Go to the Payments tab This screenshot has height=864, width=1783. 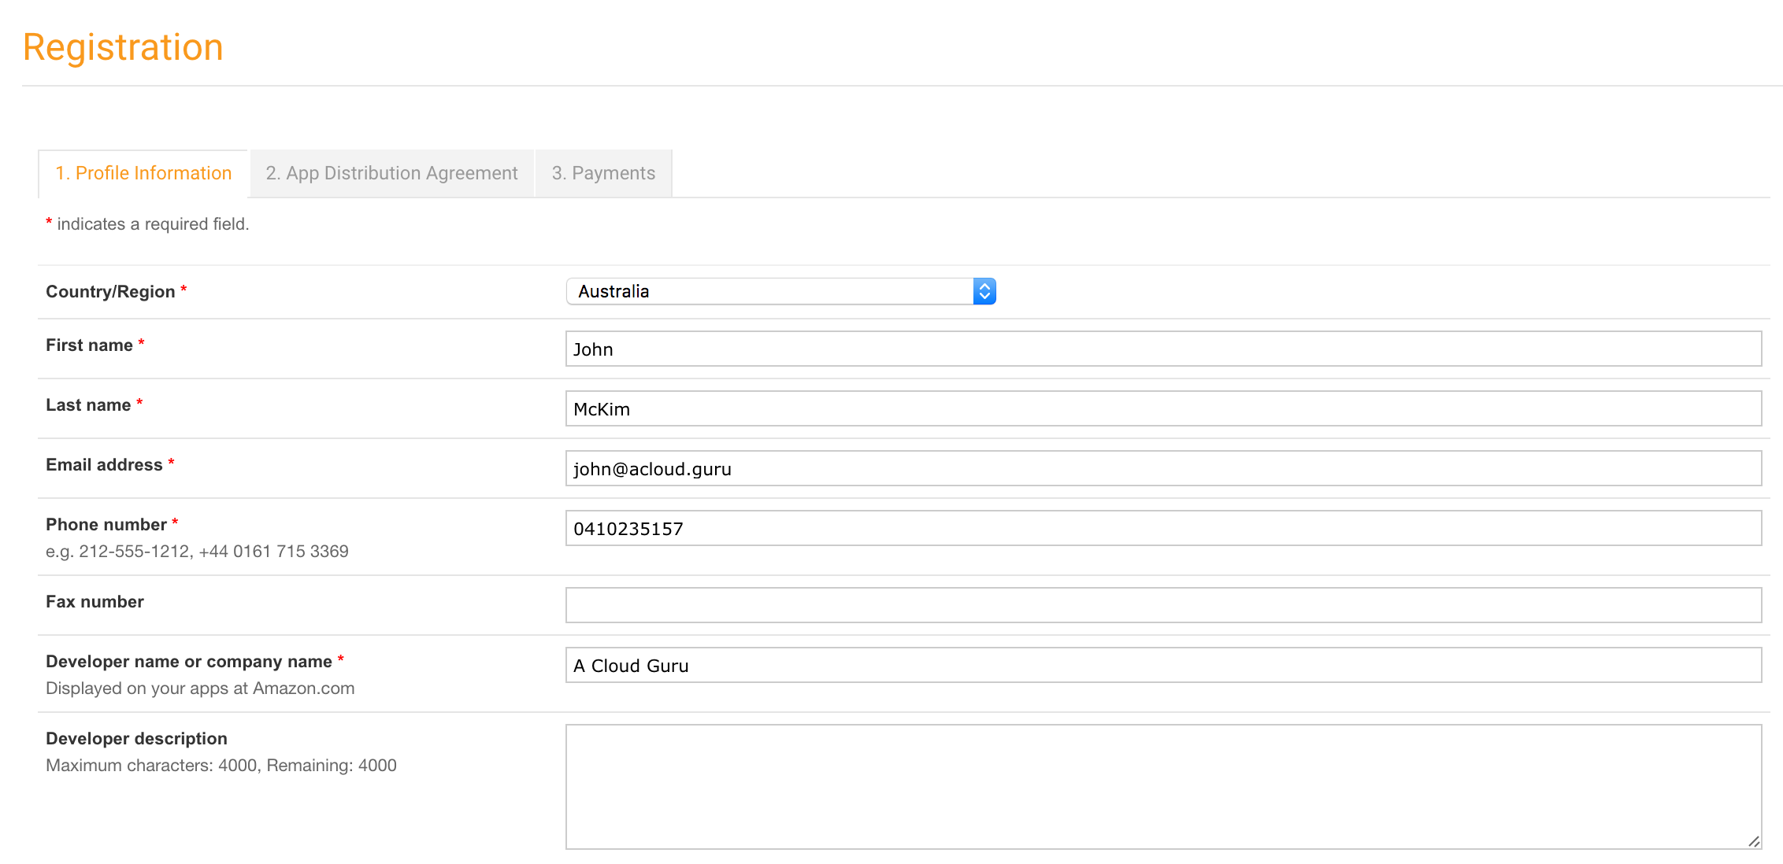coord(603,173)
